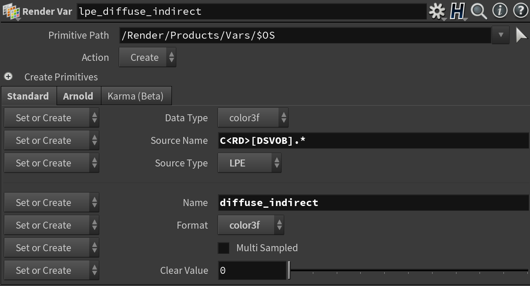Select the Standard tab
The height and width of the screenshot is (286, 530).
click(28, 96)
